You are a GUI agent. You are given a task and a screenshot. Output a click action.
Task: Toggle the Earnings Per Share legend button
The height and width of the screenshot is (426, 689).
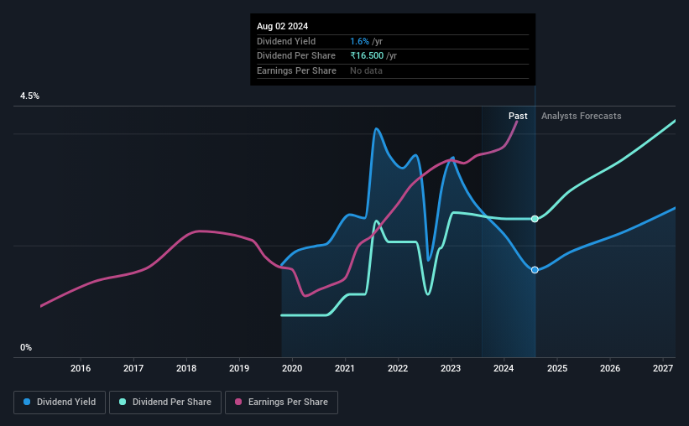tap(281, 402)
